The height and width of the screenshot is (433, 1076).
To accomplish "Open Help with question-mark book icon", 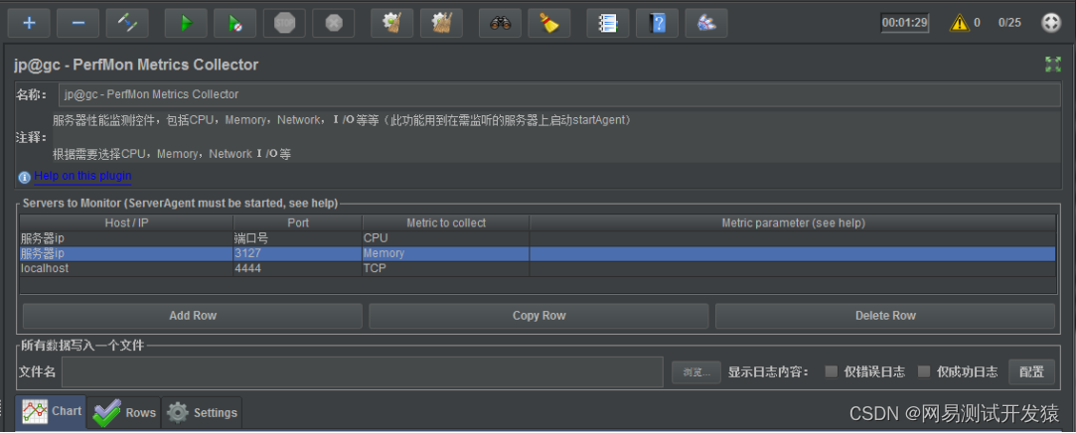I will pos(658,23).
